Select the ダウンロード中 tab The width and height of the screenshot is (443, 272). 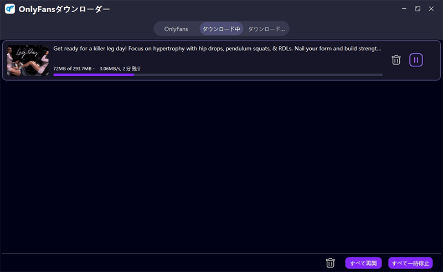(221, 29)
